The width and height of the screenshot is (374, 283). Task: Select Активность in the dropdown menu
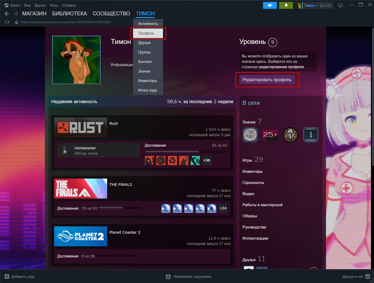click(x=148, y=24)
